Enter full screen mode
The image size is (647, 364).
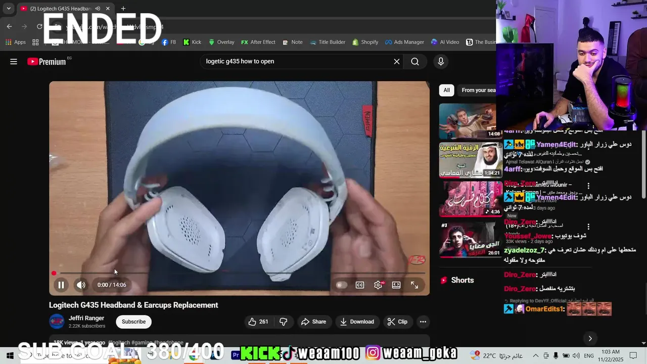[414, 285]
